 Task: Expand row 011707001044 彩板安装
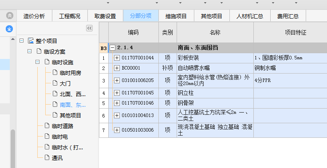(117, 58)
